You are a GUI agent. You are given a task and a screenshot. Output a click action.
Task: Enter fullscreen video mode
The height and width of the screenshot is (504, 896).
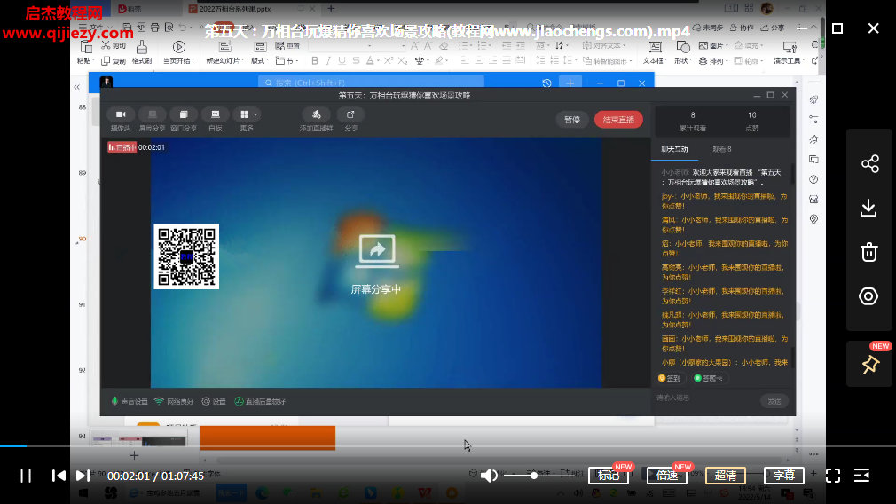[833, 476]
